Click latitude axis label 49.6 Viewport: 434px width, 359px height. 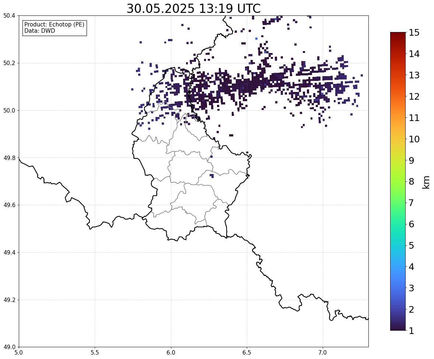pyautogui.click(x=9, y=205)
